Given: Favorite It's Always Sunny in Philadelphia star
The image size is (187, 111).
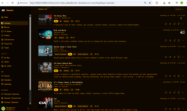Looking at the screenshot, I should point(170,92).
